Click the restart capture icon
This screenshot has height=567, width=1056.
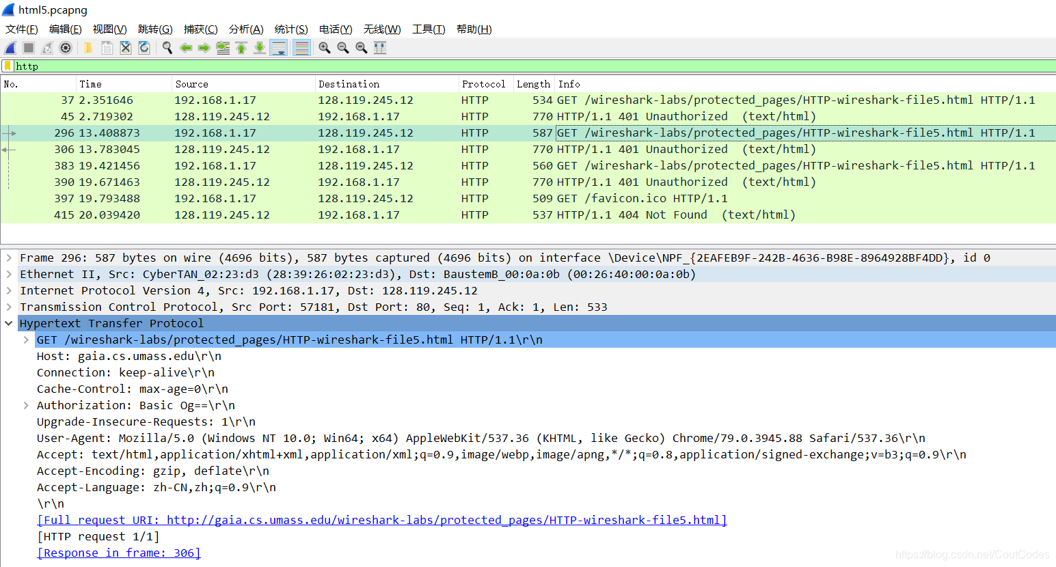coord(47,48)
